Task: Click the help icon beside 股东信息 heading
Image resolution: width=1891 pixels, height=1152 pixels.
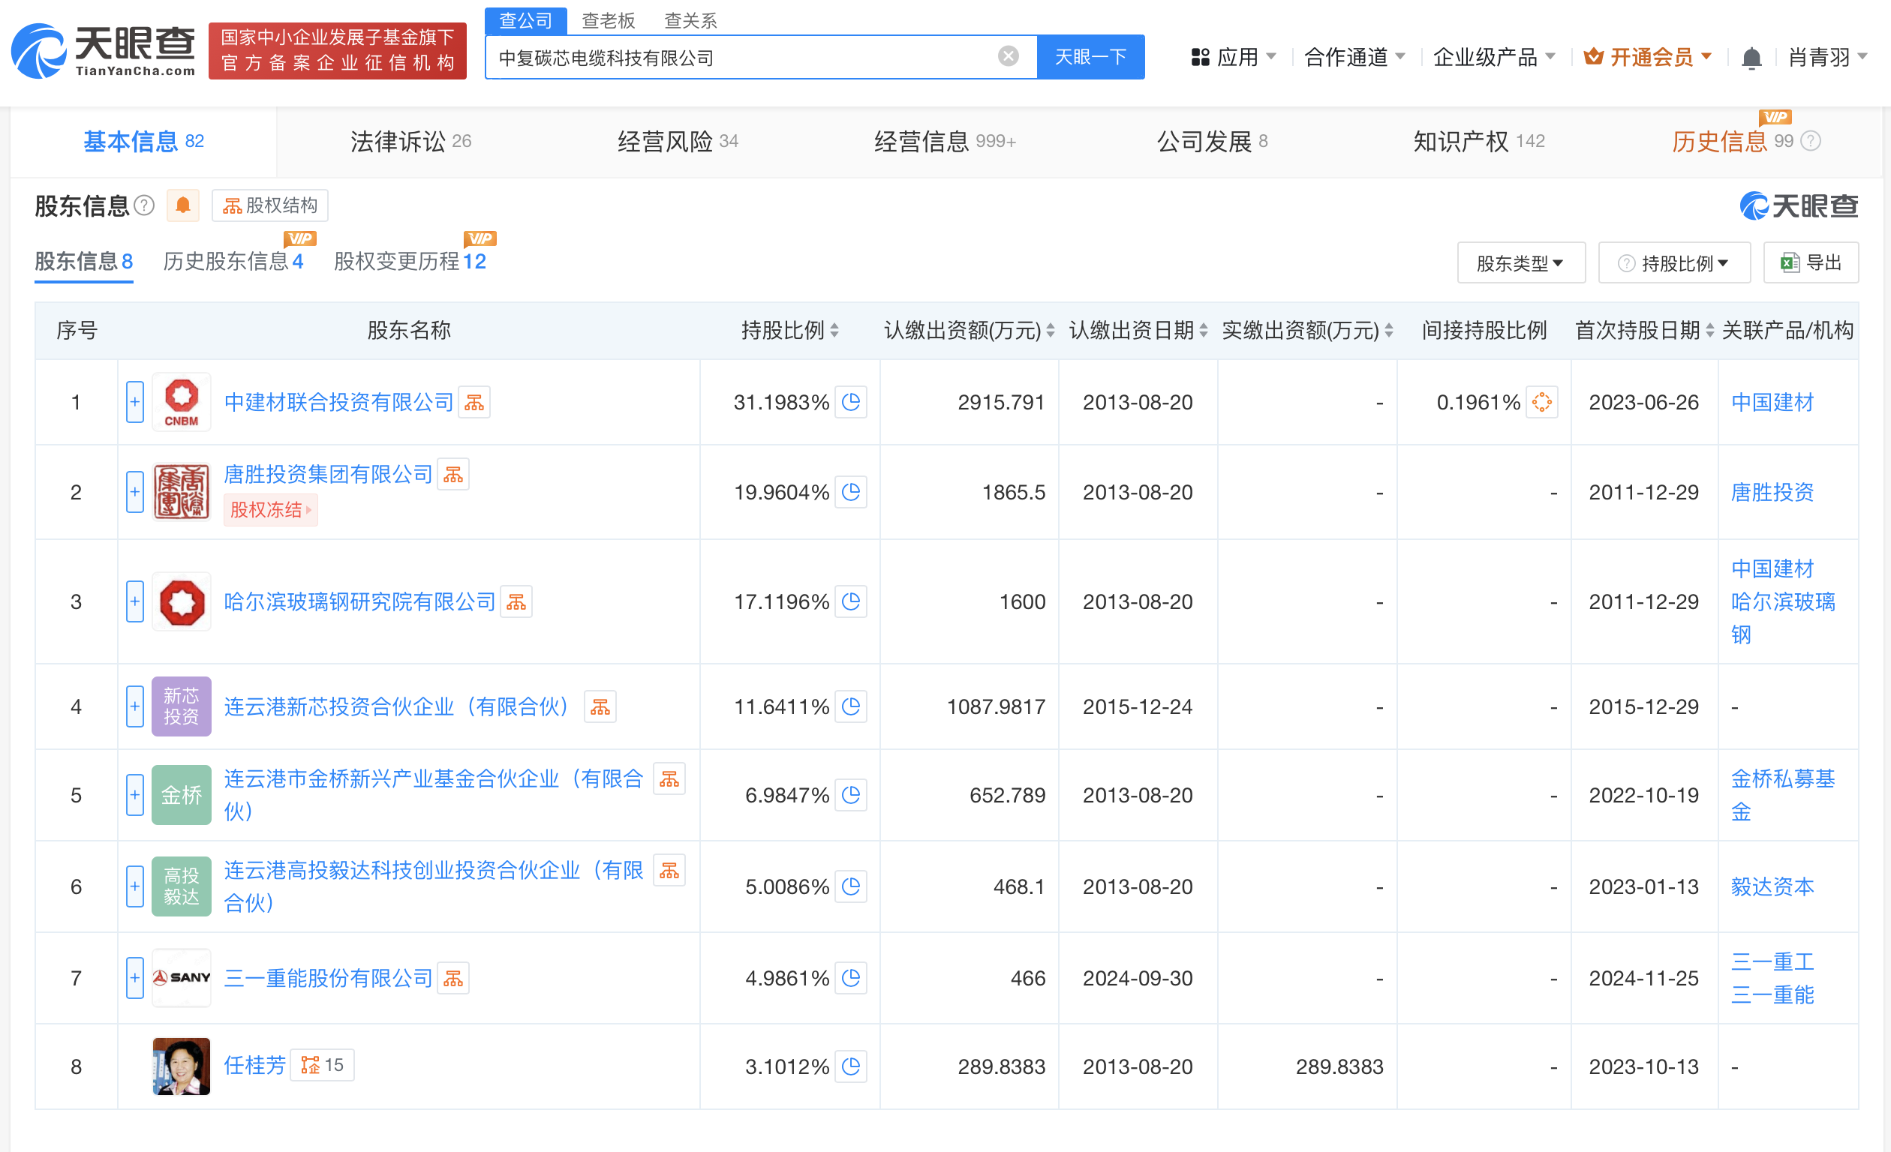Action: (x=144, y=205)
